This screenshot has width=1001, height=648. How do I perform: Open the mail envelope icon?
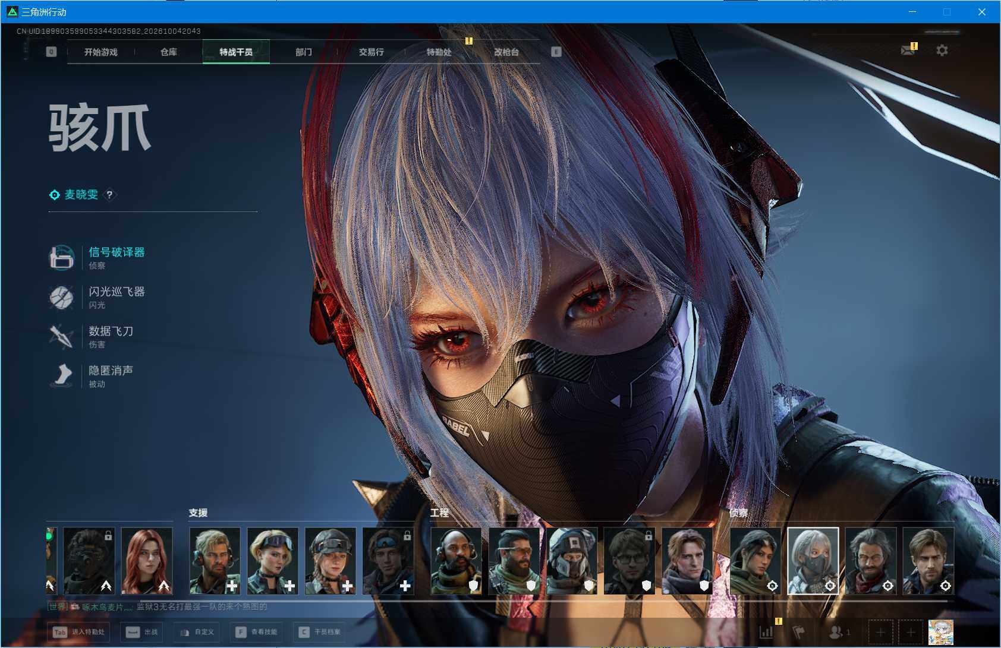(907, 50)
